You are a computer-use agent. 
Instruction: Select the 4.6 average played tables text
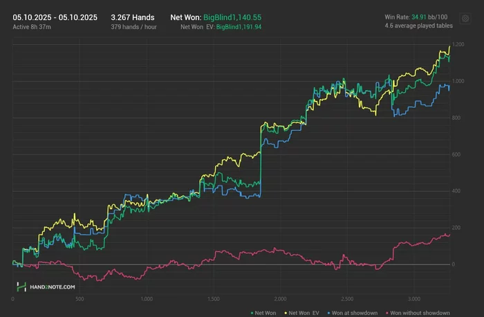click(x=418, y=26)
